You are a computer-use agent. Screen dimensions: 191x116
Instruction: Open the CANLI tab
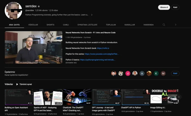tap(66, 25)
